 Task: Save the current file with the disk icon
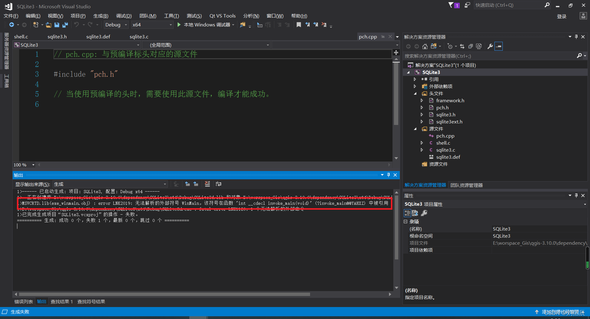click(57, 25)
